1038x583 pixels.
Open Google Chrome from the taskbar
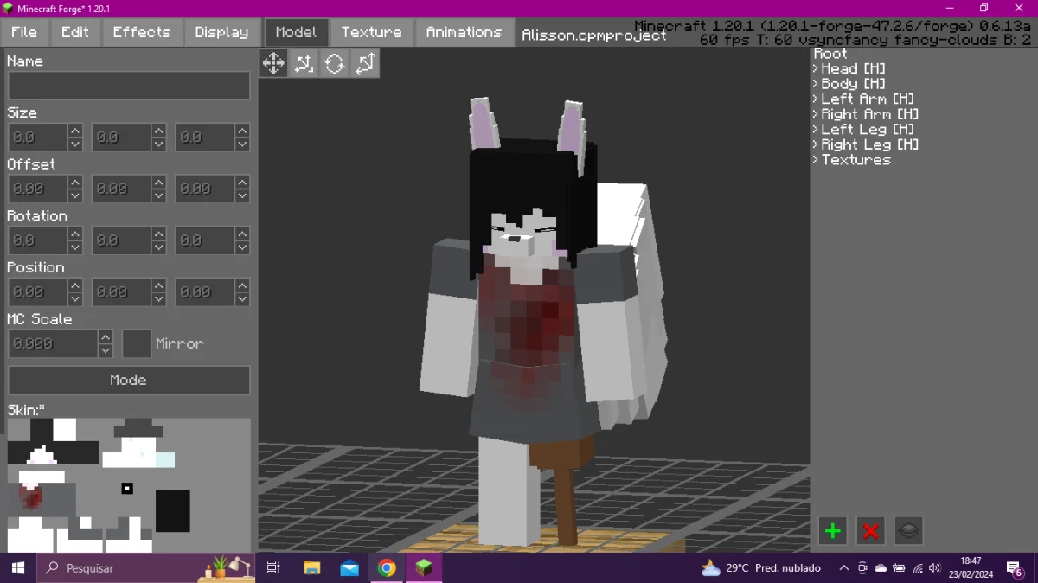[x=387, y=568]
